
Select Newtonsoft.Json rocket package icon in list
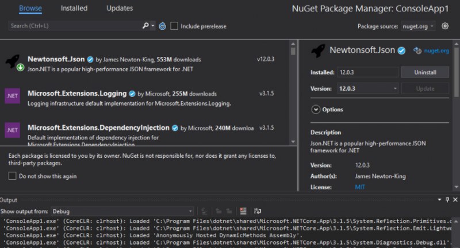[13, 61]
